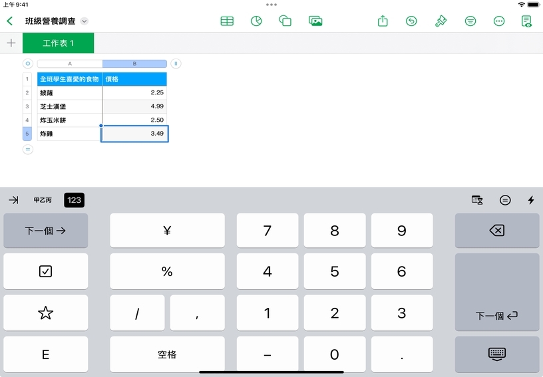Screen dimensions: 543x377
Task: Select the 工作表 1 sheet tab
Action: 59,43
